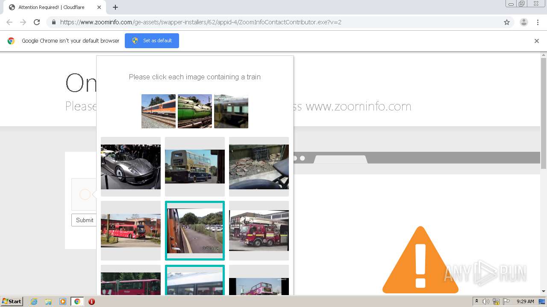Click the 'Please click each image containing a train' text
547x307 pixels.
coord(195,77)
